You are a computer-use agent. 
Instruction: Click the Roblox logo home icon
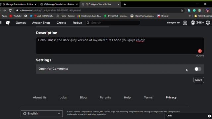pyautogui.click(x=8, y=23)
